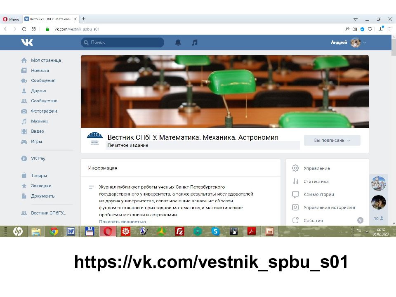The height and width of the screenshot is (297, 396).
Task: Click the Поиск search field
Action: pos(123,42)
